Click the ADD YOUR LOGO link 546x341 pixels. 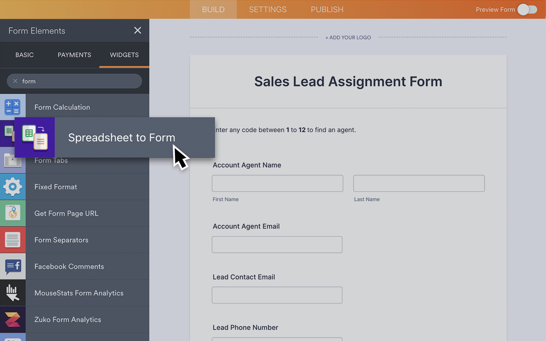(348, 38)
